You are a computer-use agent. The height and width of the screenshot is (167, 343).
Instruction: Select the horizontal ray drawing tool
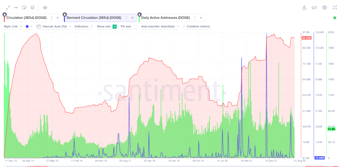click(x=16, y=8)
